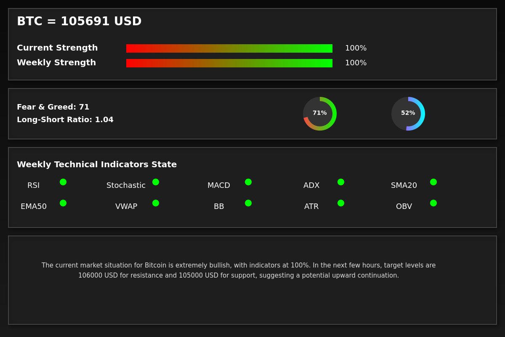Click the green status dot next to Stochastic
Screen dimensions: 505x337
[x=156, y=182]
